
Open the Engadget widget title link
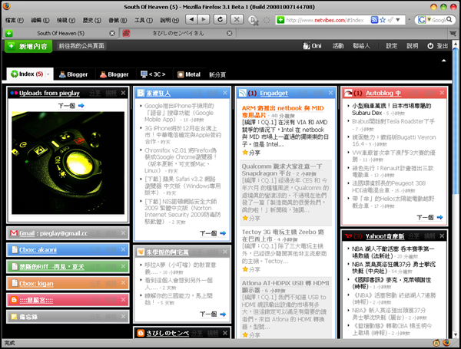click(x=274, y=93)
